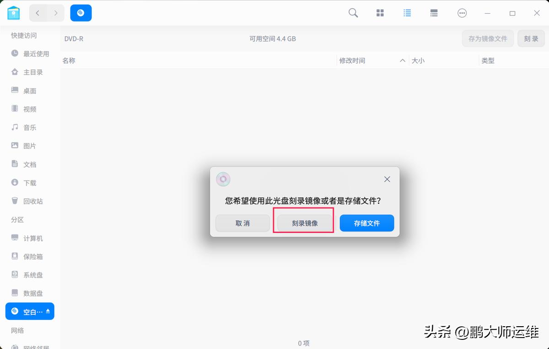Go back using the navigation arrow

(38, 13)
